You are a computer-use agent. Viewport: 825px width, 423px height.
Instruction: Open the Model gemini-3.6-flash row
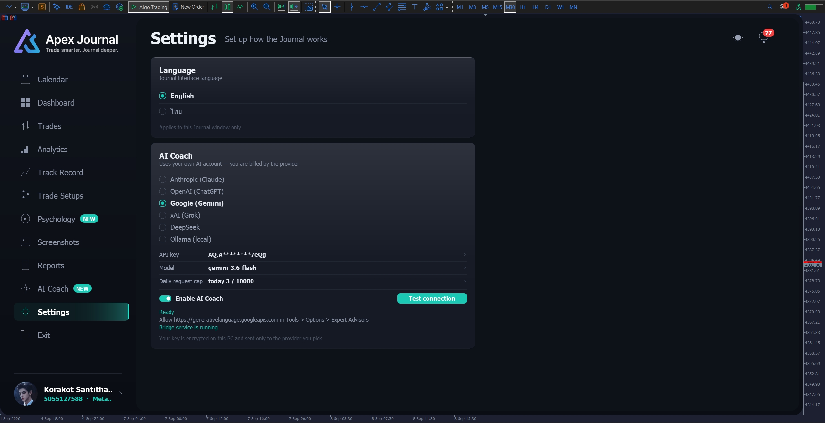pyautogui.click(x=313, y=268)
